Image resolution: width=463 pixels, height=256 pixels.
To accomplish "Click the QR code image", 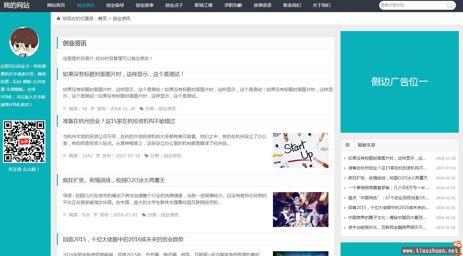I will [24, 142].
